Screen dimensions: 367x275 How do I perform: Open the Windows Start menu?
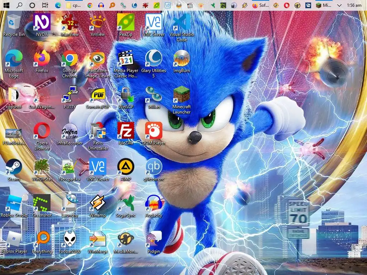[x=6, y=5]
